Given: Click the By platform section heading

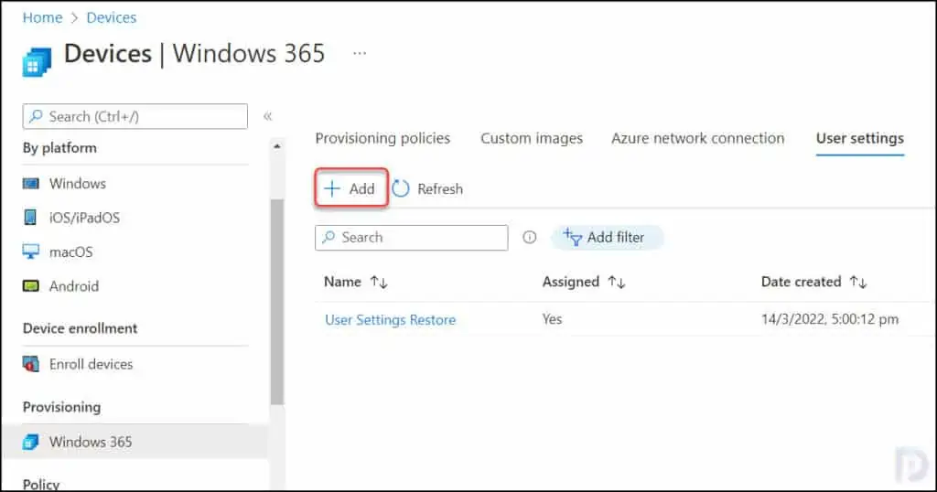Looking at the screenshot, I should [59, 147].
